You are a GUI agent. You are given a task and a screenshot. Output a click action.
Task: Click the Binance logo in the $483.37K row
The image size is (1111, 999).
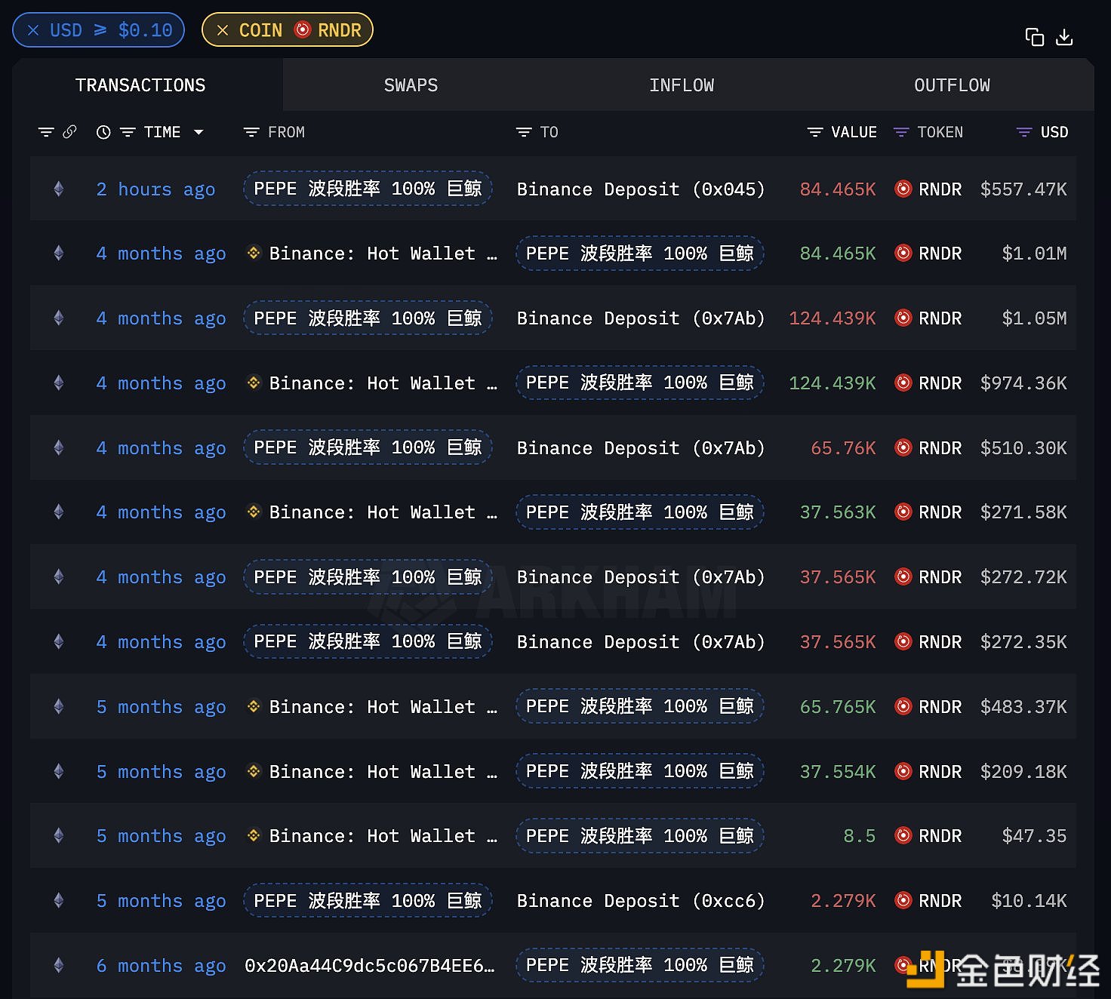point(254,706)
